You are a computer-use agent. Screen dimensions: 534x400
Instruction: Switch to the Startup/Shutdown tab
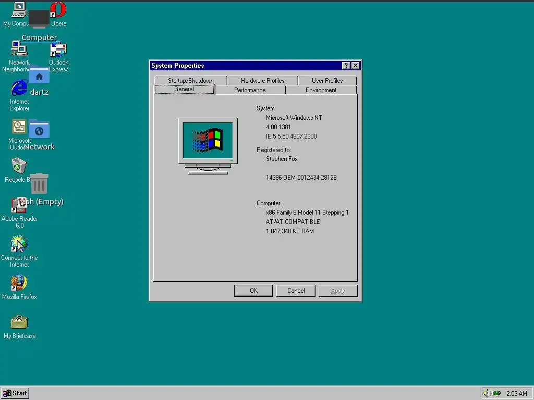[191, 81]
